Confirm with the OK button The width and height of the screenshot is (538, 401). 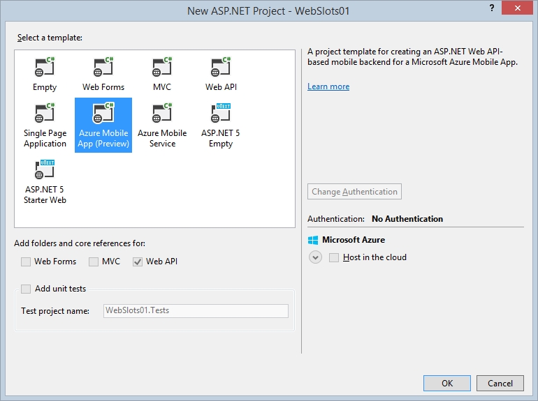(447, 383)
